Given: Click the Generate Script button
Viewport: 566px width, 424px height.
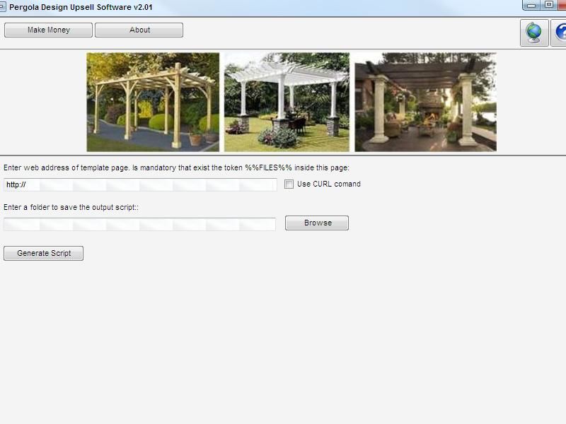Looking at the screenshot, I should tap(43, 253).
